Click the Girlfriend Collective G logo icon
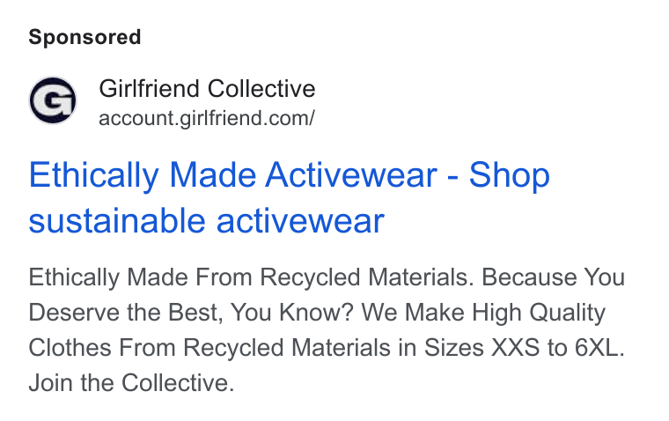669x421 pixels. [53, 100]
